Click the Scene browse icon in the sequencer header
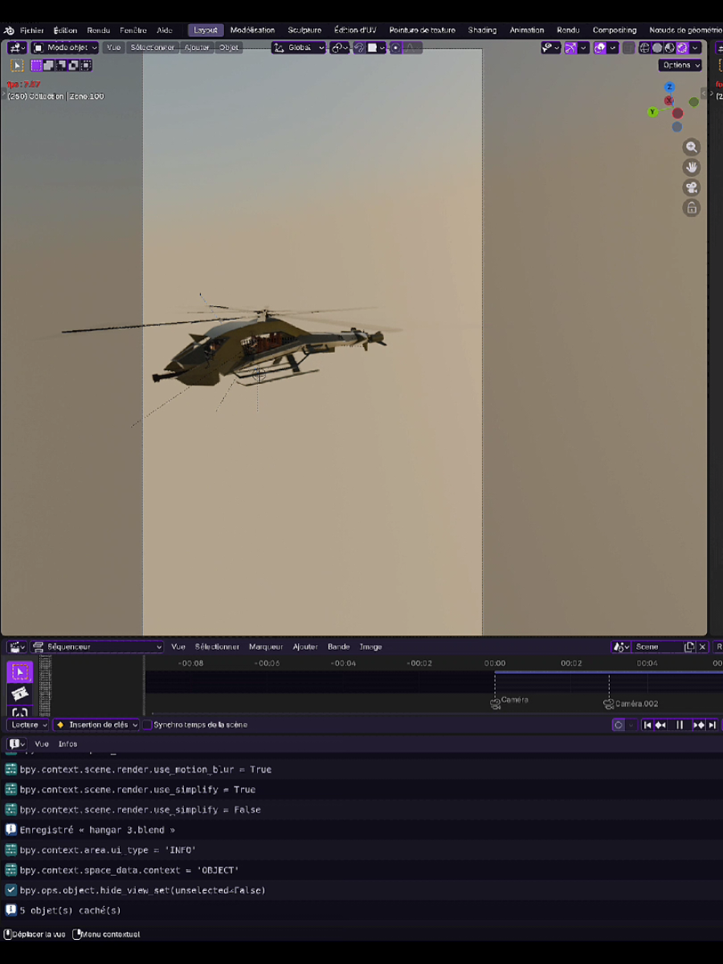The image size is (723, 964). point(621,647)
